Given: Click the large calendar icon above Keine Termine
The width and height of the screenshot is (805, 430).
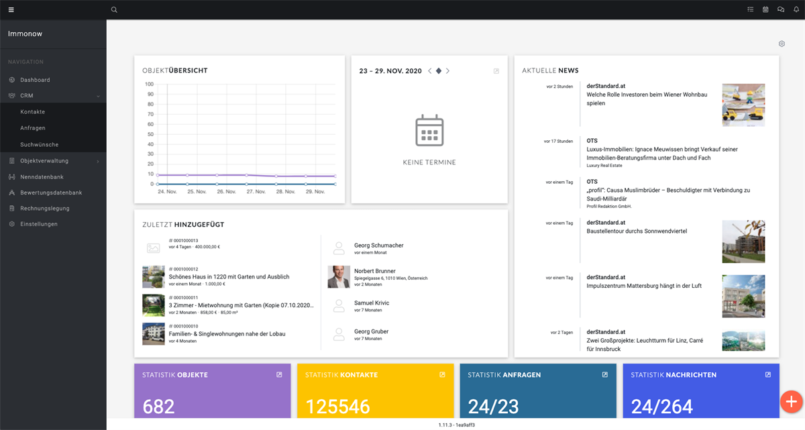Looking at the screenshot, I should 429,130.
